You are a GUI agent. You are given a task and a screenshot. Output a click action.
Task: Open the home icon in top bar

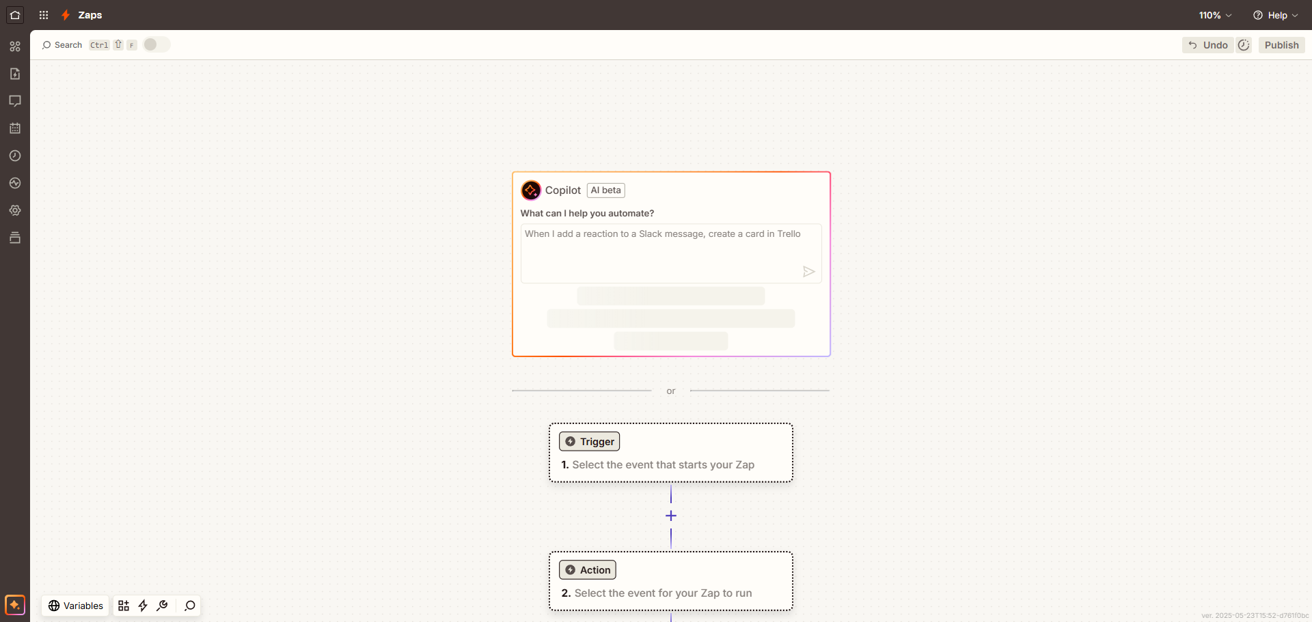tap(15, 15)
